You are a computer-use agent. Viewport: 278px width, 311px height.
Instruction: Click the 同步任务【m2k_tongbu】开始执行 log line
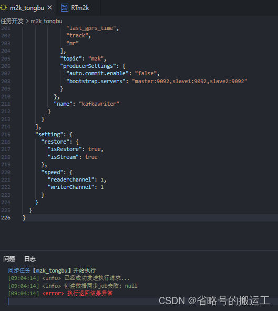(x=52, y=270)
